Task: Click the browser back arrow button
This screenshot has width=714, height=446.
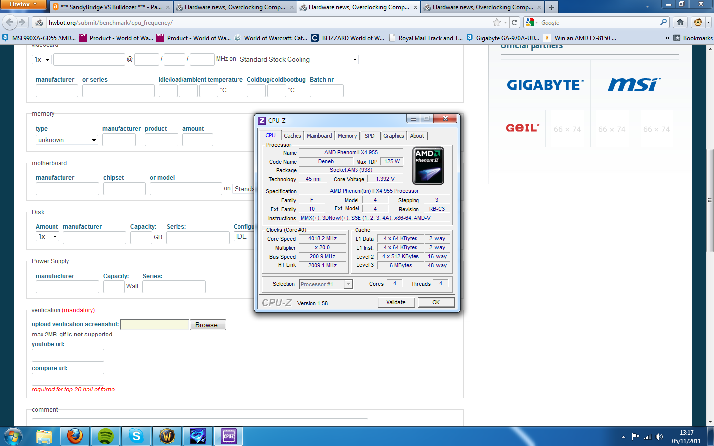Action: (x=9, y=22)
